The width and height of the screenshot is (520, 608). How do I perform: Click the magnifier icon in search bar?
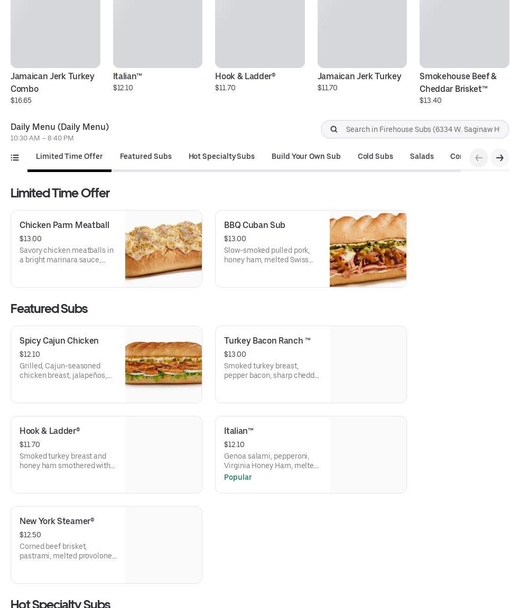(333, 129)
